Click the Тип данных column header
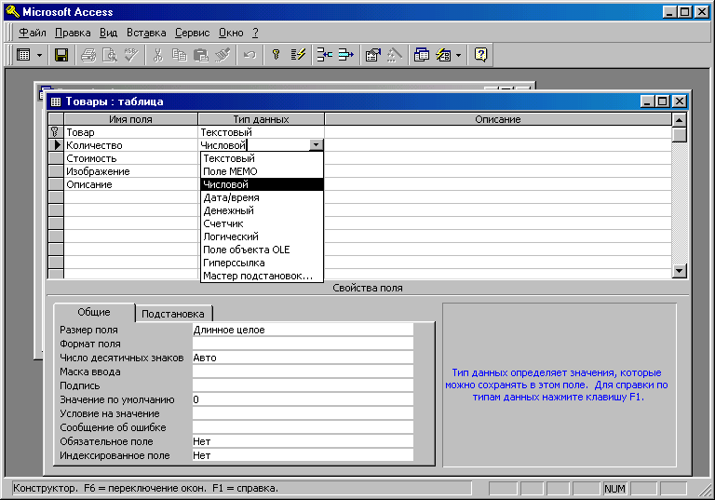 (261, 119)
